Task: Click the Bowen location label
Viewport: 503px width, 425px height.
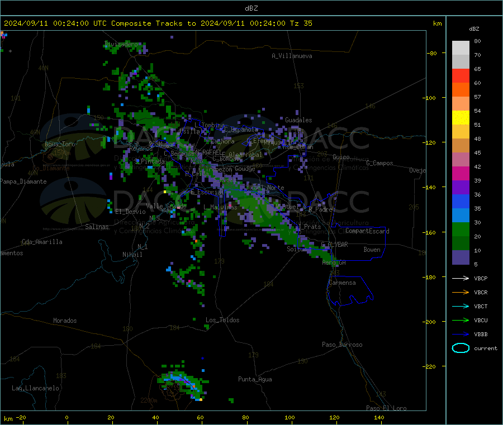Action: (x=372, y=249)
